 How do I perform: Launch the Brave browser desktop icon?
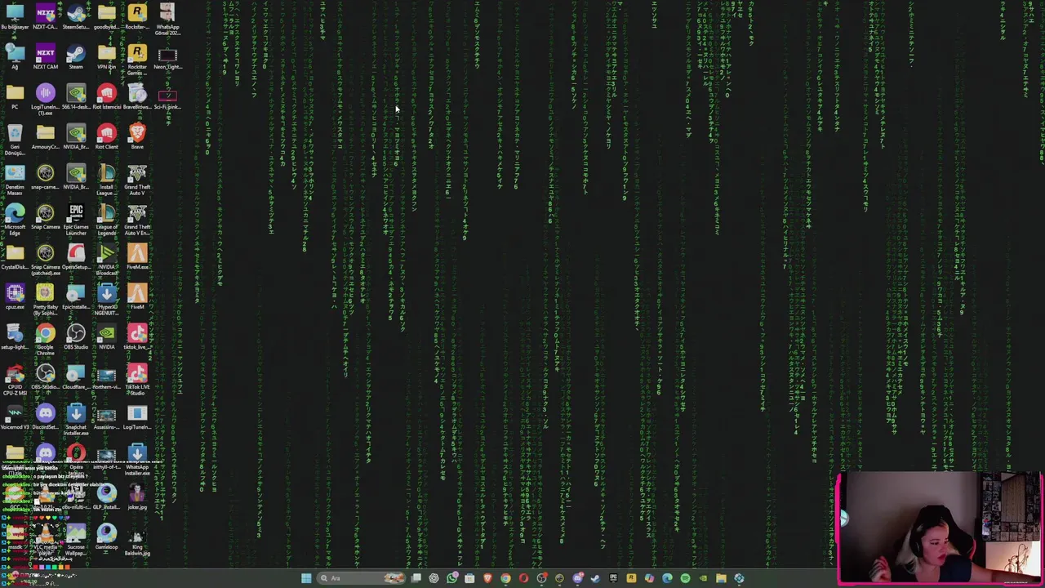[x=137, y=137]
